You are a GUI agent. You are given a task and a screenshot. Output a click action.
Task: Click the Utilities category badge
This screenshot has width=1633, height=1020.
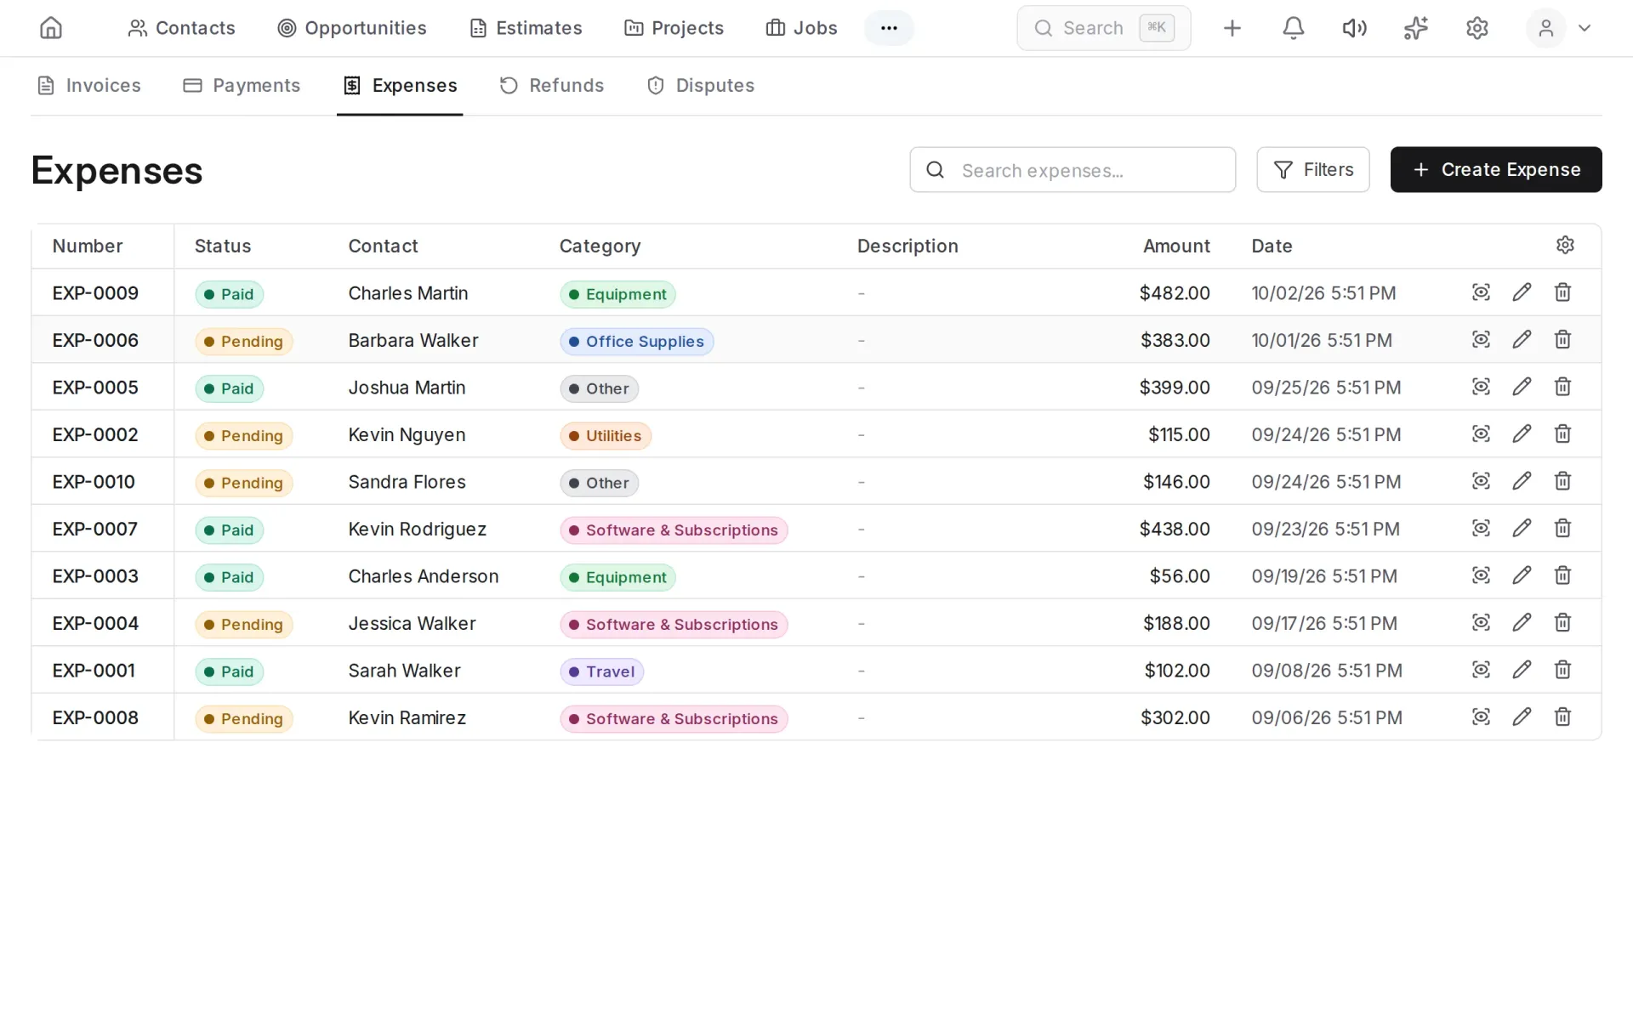(x=606, y=436)
